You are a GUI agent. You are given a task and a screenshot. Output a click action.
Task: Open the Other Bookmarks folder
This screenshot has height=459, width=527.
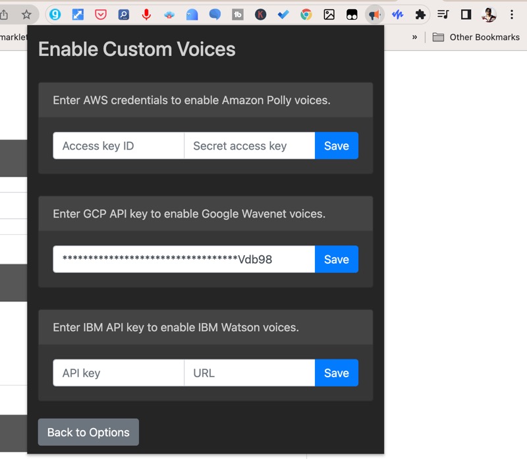[x=476, y=37]
